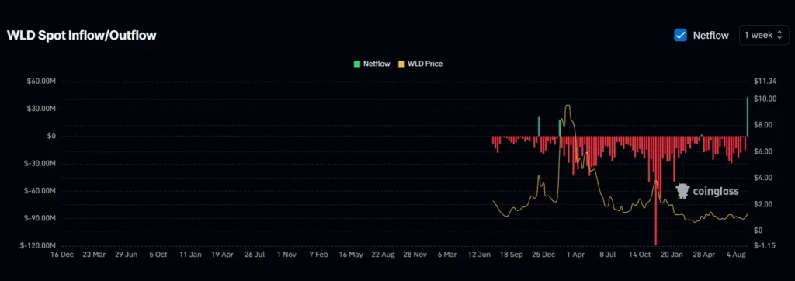This screenshot has width=795, height=281.
Task: Select the $-90.00M axis label
Action: pos(40,218)
